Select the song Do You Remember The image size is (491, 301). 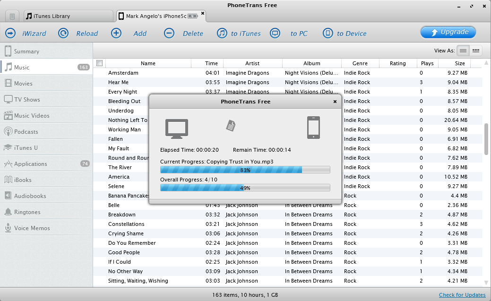pos(132,243)
